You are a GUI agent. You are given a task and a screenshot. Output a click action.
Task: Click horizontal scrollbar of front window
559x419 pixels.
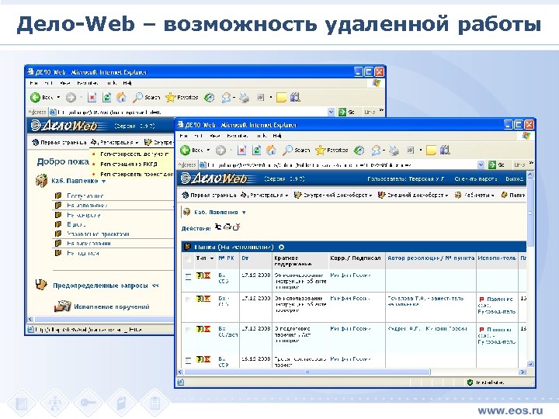(x=307, y=372)
